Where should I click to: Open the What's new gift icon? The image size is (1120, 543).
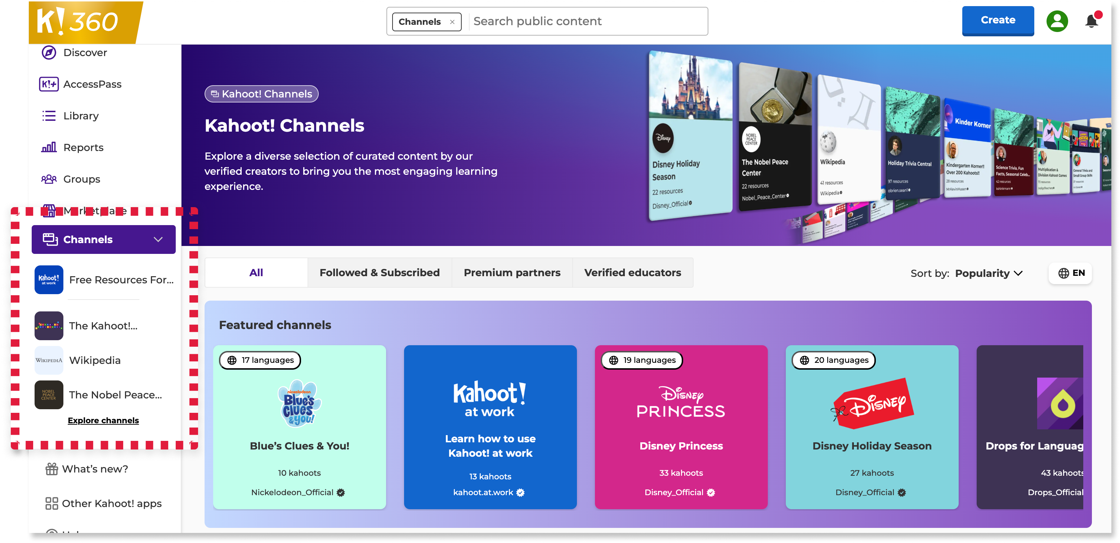click(52, 469)
